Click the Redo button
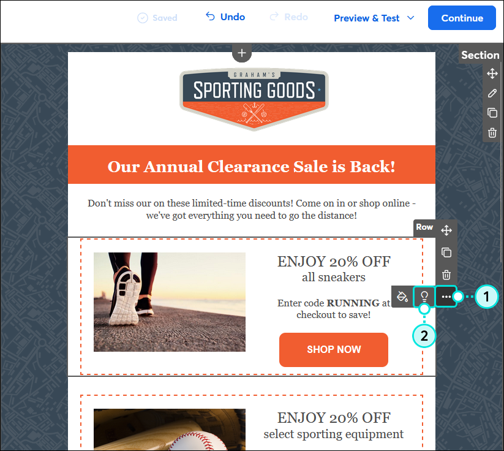This screenshot has width=504, height=451. [288, 17]
